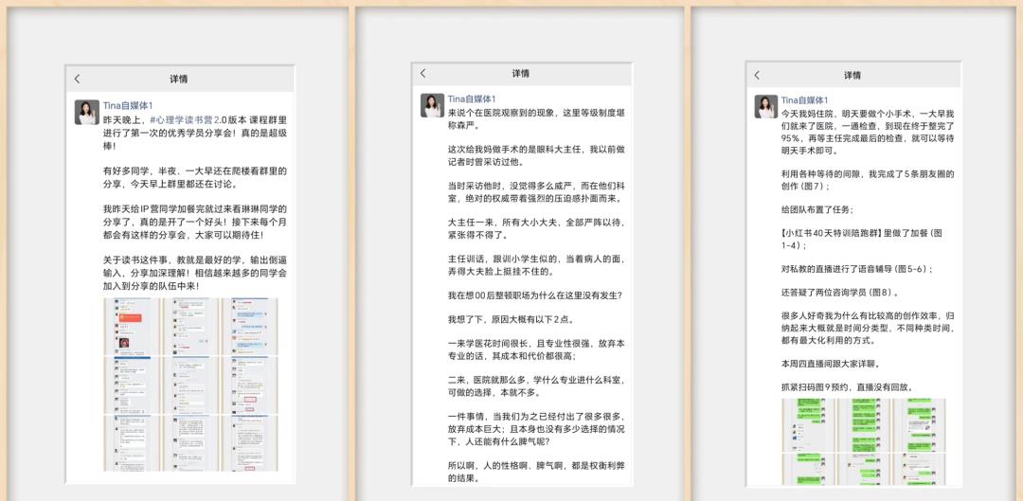The height and width of the screenshot is (501, 1023).
Task: Open Tina's avatar on the 心理学读书营 post
Action: pos(87,112)
